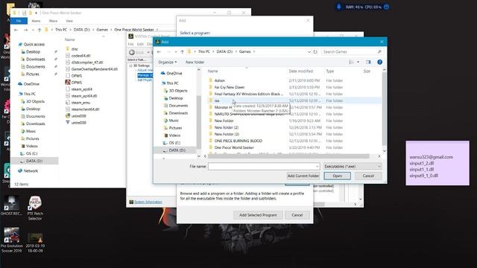
Task: Click Cancel in Select a program dialog
Action: pyautogui.click(x=297, y=215)
